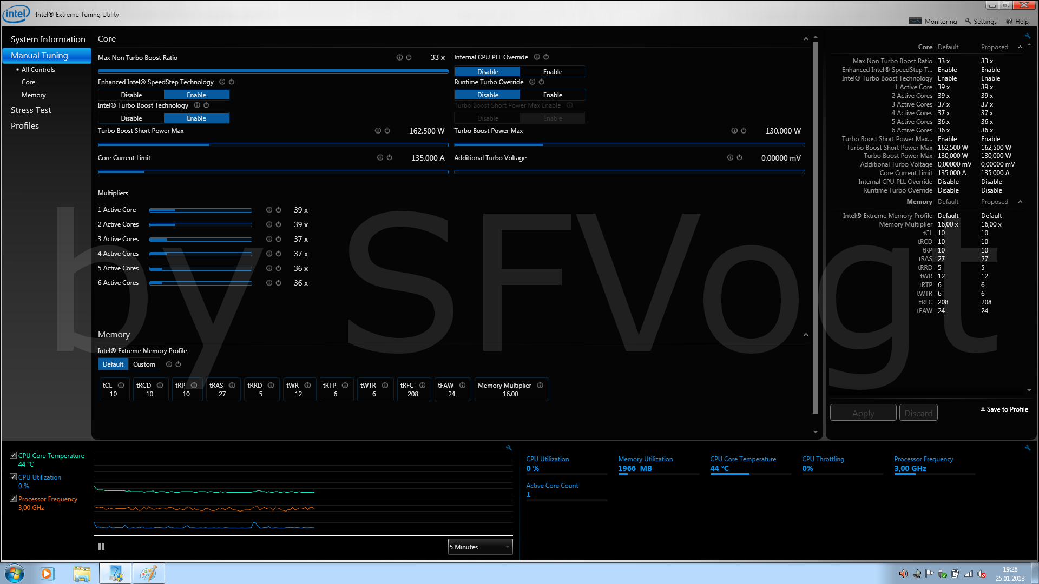Click info icon for Internal CPU PLL Override
1039x584 pixels.
[x=537, y=57]
